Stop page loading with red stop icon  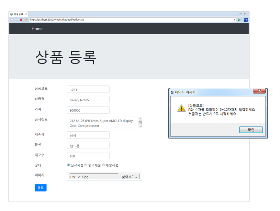[x=21, y=20]
